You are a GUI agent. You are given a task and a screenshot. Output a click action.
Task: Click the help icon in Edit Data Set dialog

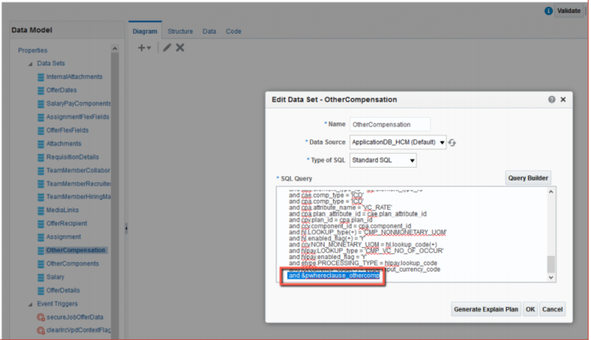[551, 100]
